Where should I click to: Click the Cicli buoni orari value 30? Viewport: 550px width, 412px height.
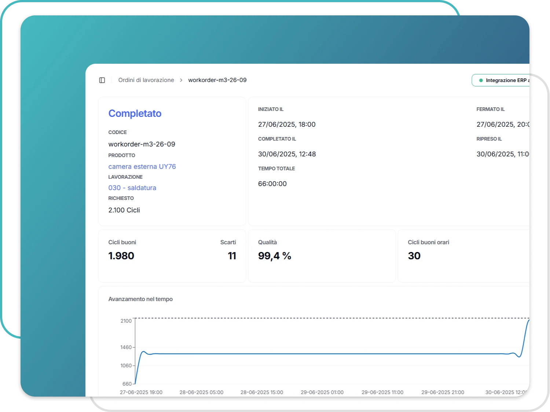414,256
